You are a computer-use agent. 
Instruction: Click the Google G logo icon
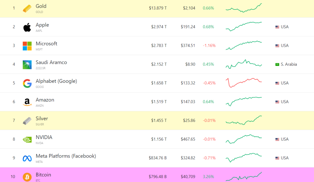27,83
